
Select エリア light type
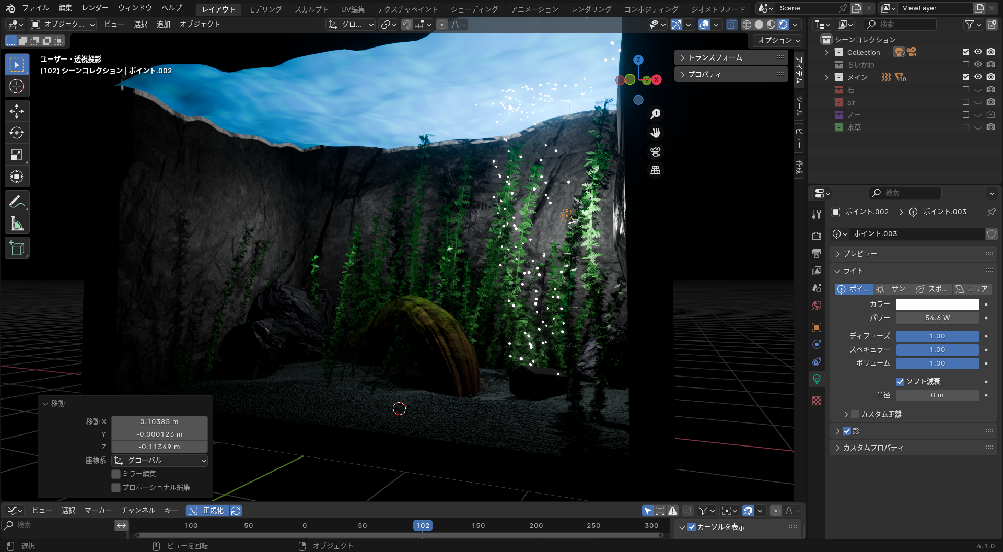point(972,289)
